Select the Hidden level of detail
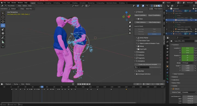 point(154,34)
